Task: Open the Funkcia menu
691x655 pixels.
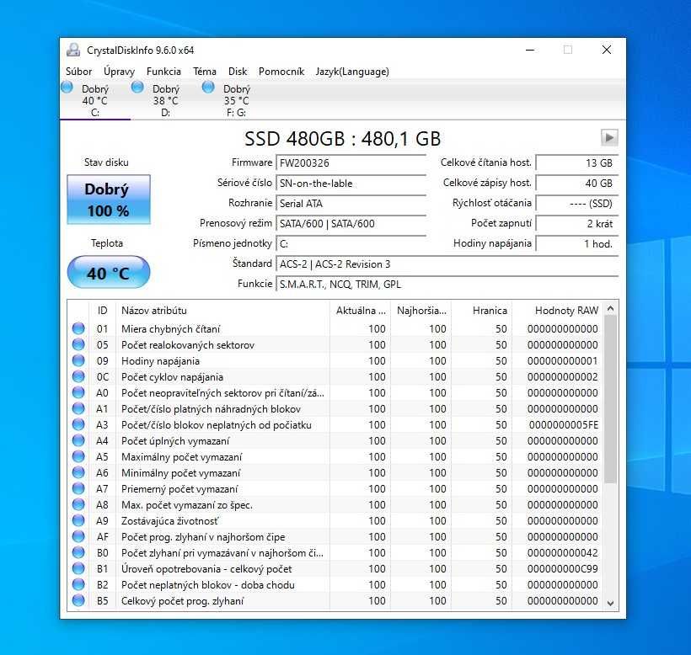Action: point(163,72)
